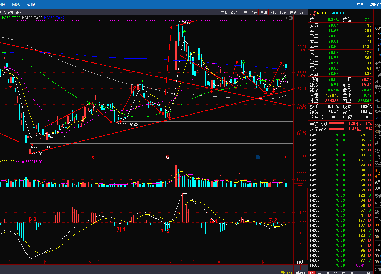Open the 叠加 overlay tool

234,13
